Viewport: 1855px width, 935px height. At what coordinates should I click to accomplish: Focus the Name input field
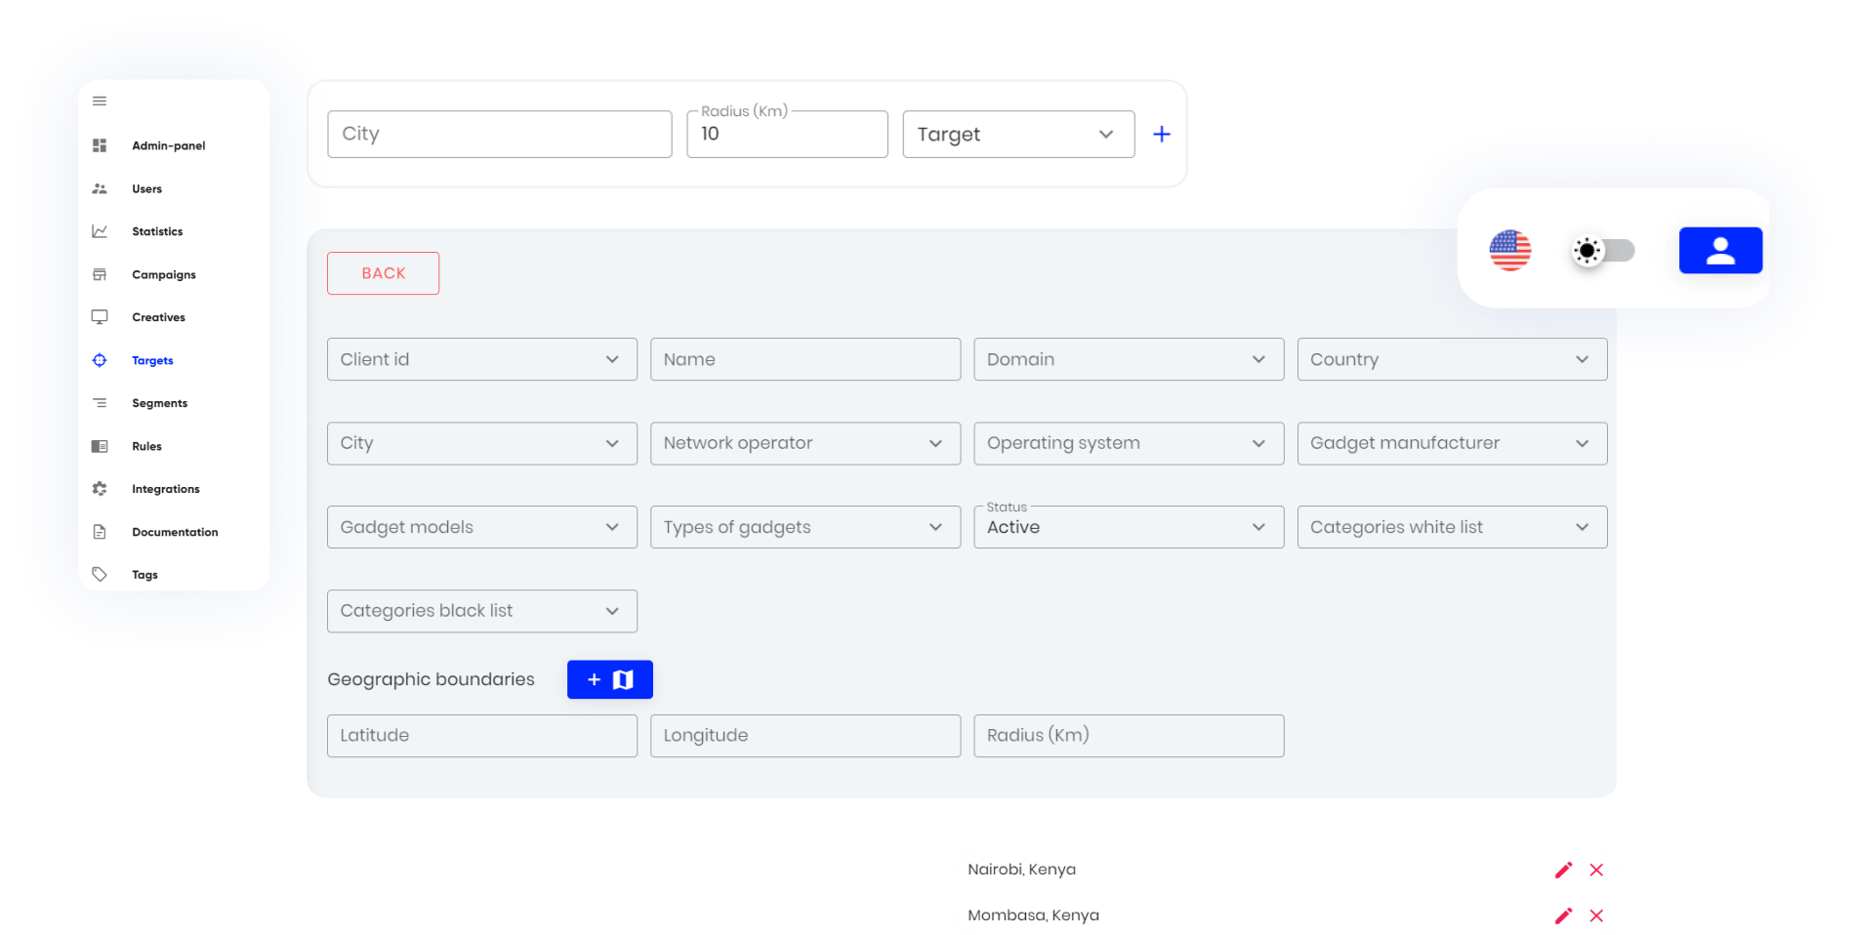tap(805, 359)
